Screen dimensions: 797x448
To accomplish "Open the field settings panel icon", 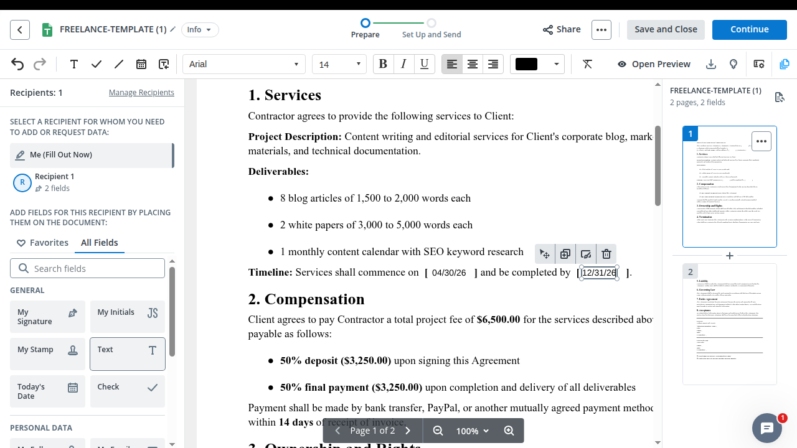I will (759, 64).
